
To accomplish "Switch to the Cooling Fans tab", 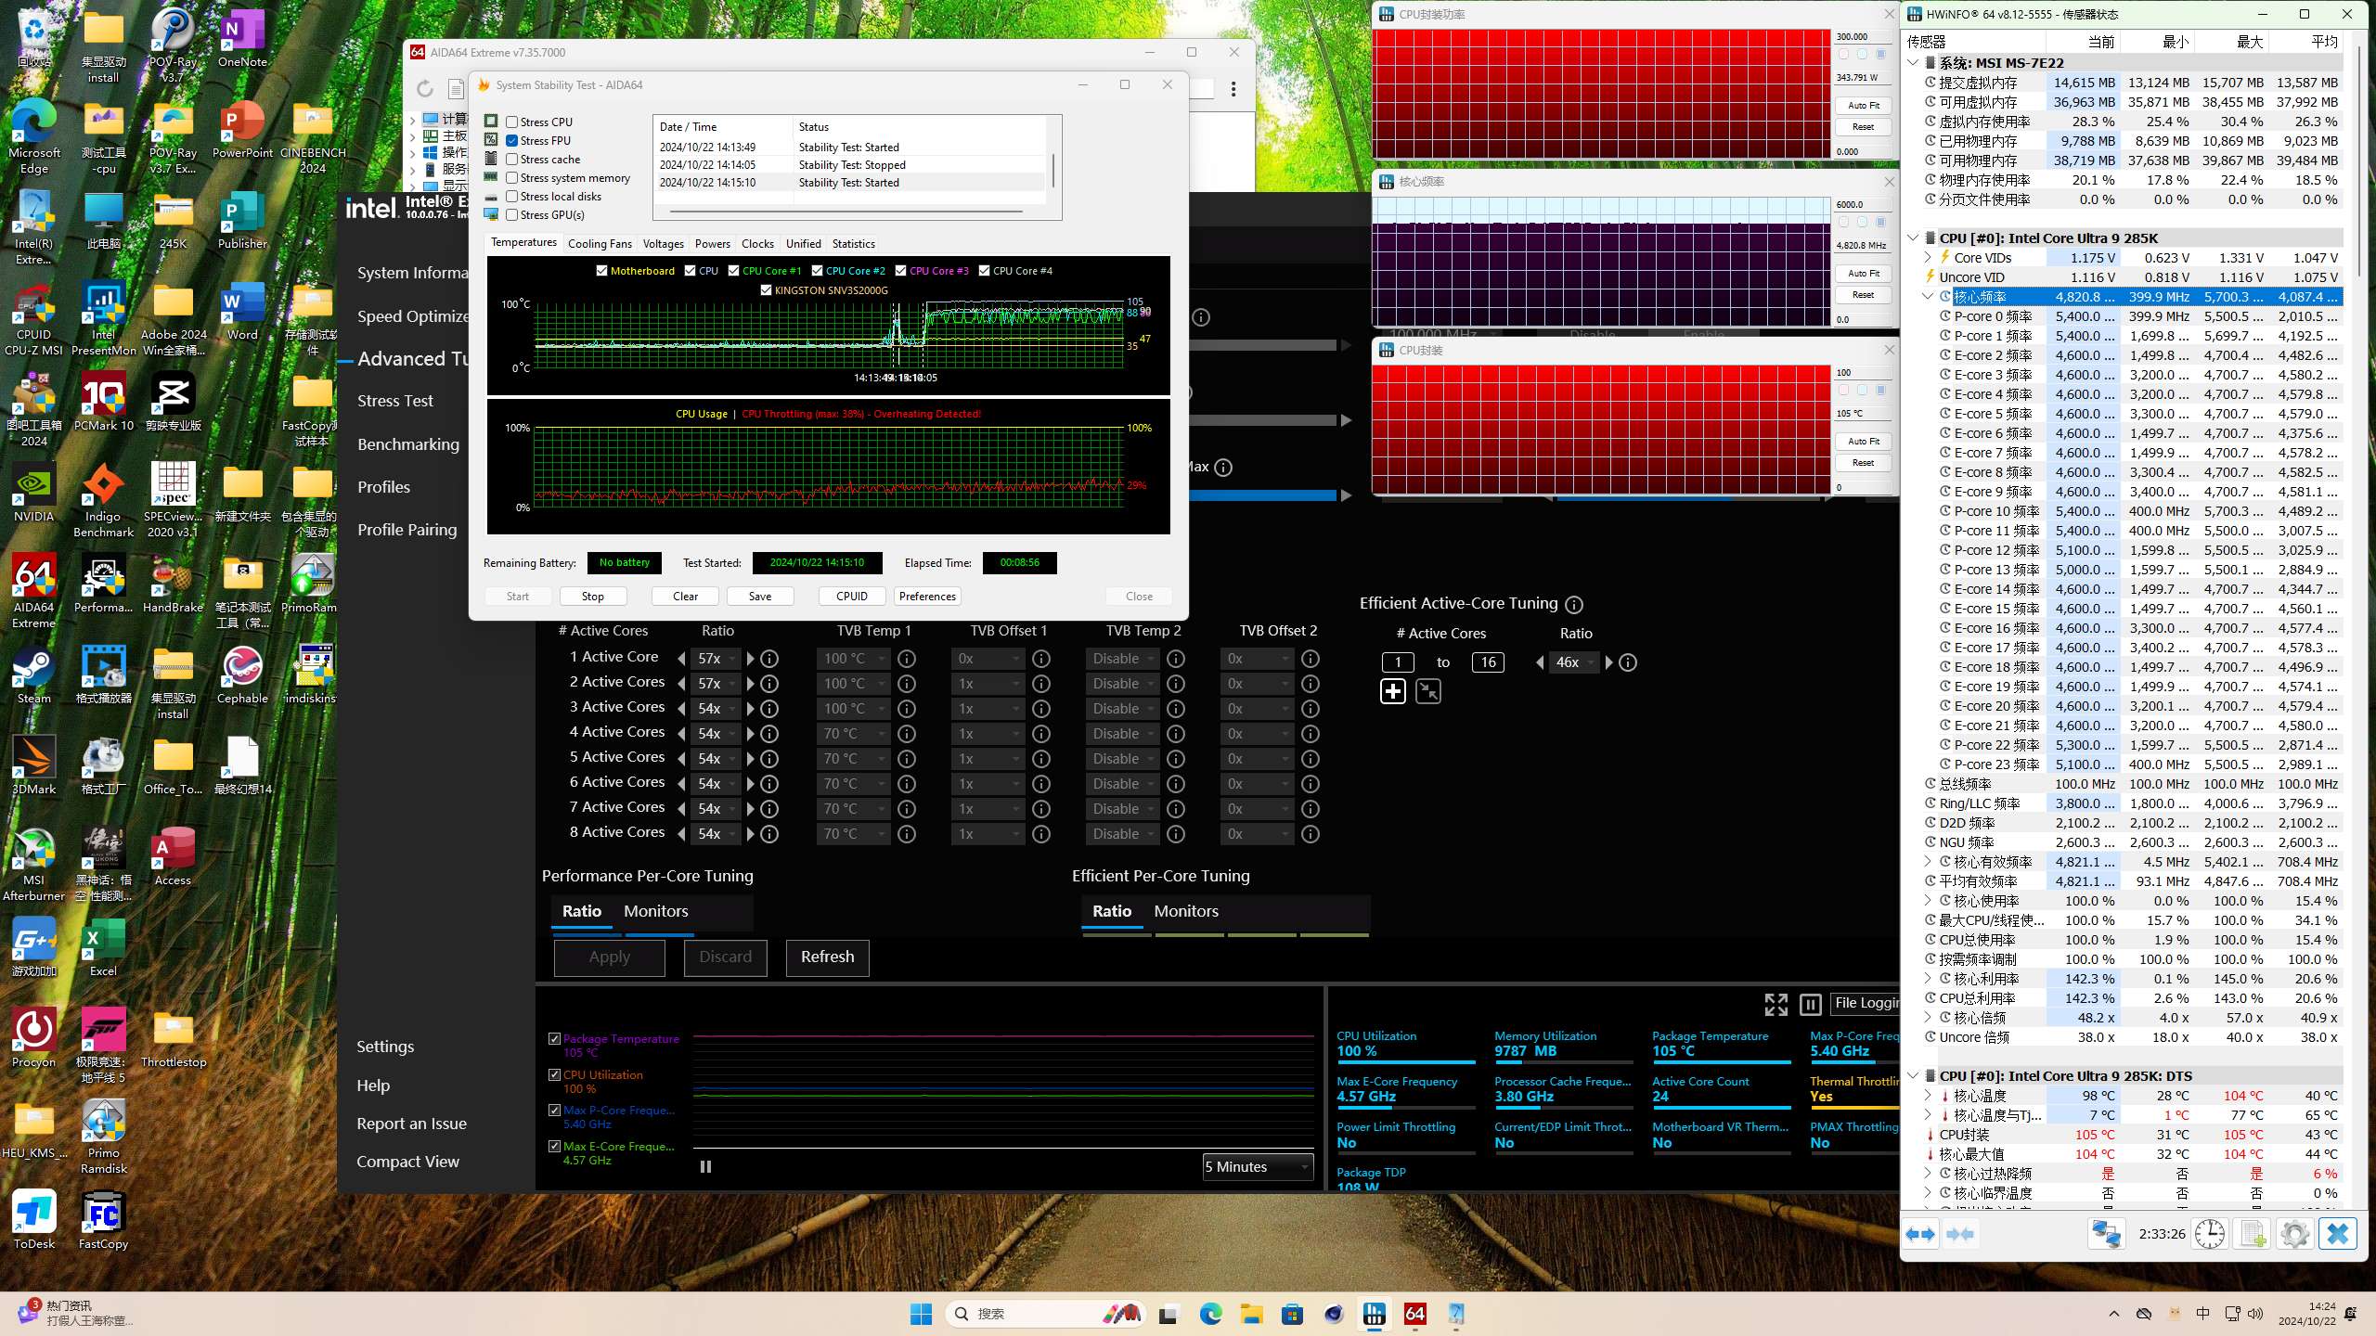I will pyautogui.click(x=600, y=244).
